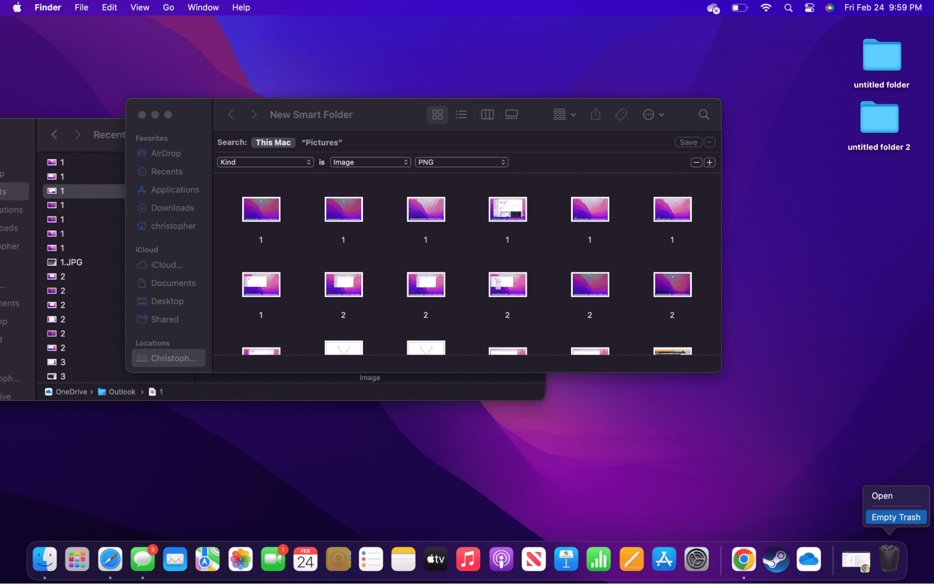Click Outlook folder in the path bar
The height and width of the screenshot is (584, 934).
[117, 392]
